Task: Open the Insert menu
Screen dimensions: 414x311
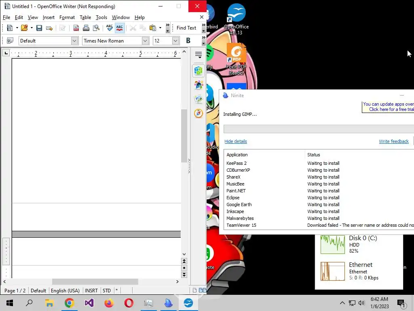Action: pos(49,17)
